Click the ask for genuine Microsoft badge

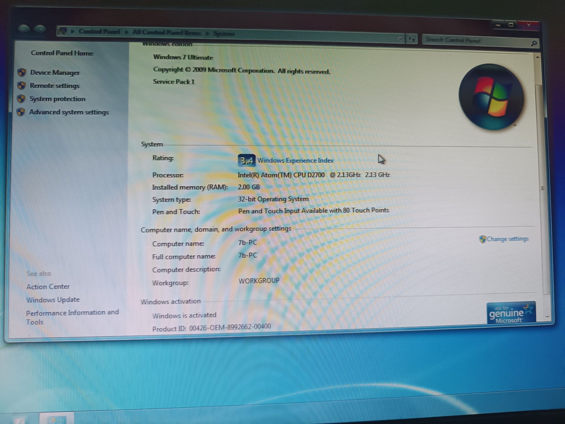click(x=511, y=313)
